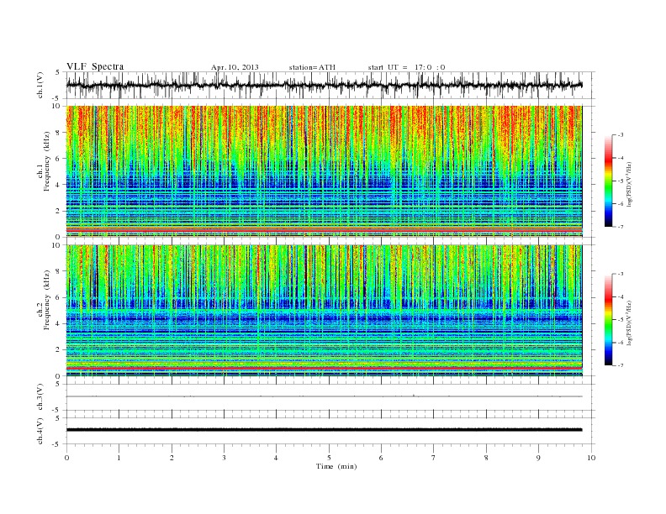Click the "8" kHz tick on ch.1 spectrogram

click(58, 133)
